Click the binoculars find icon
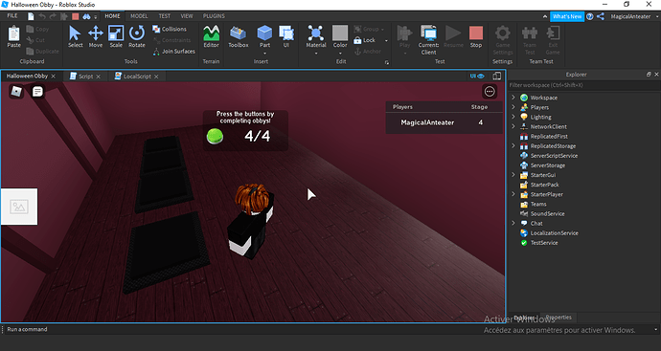This screenshot has height=351, width=661. [86, 16]
